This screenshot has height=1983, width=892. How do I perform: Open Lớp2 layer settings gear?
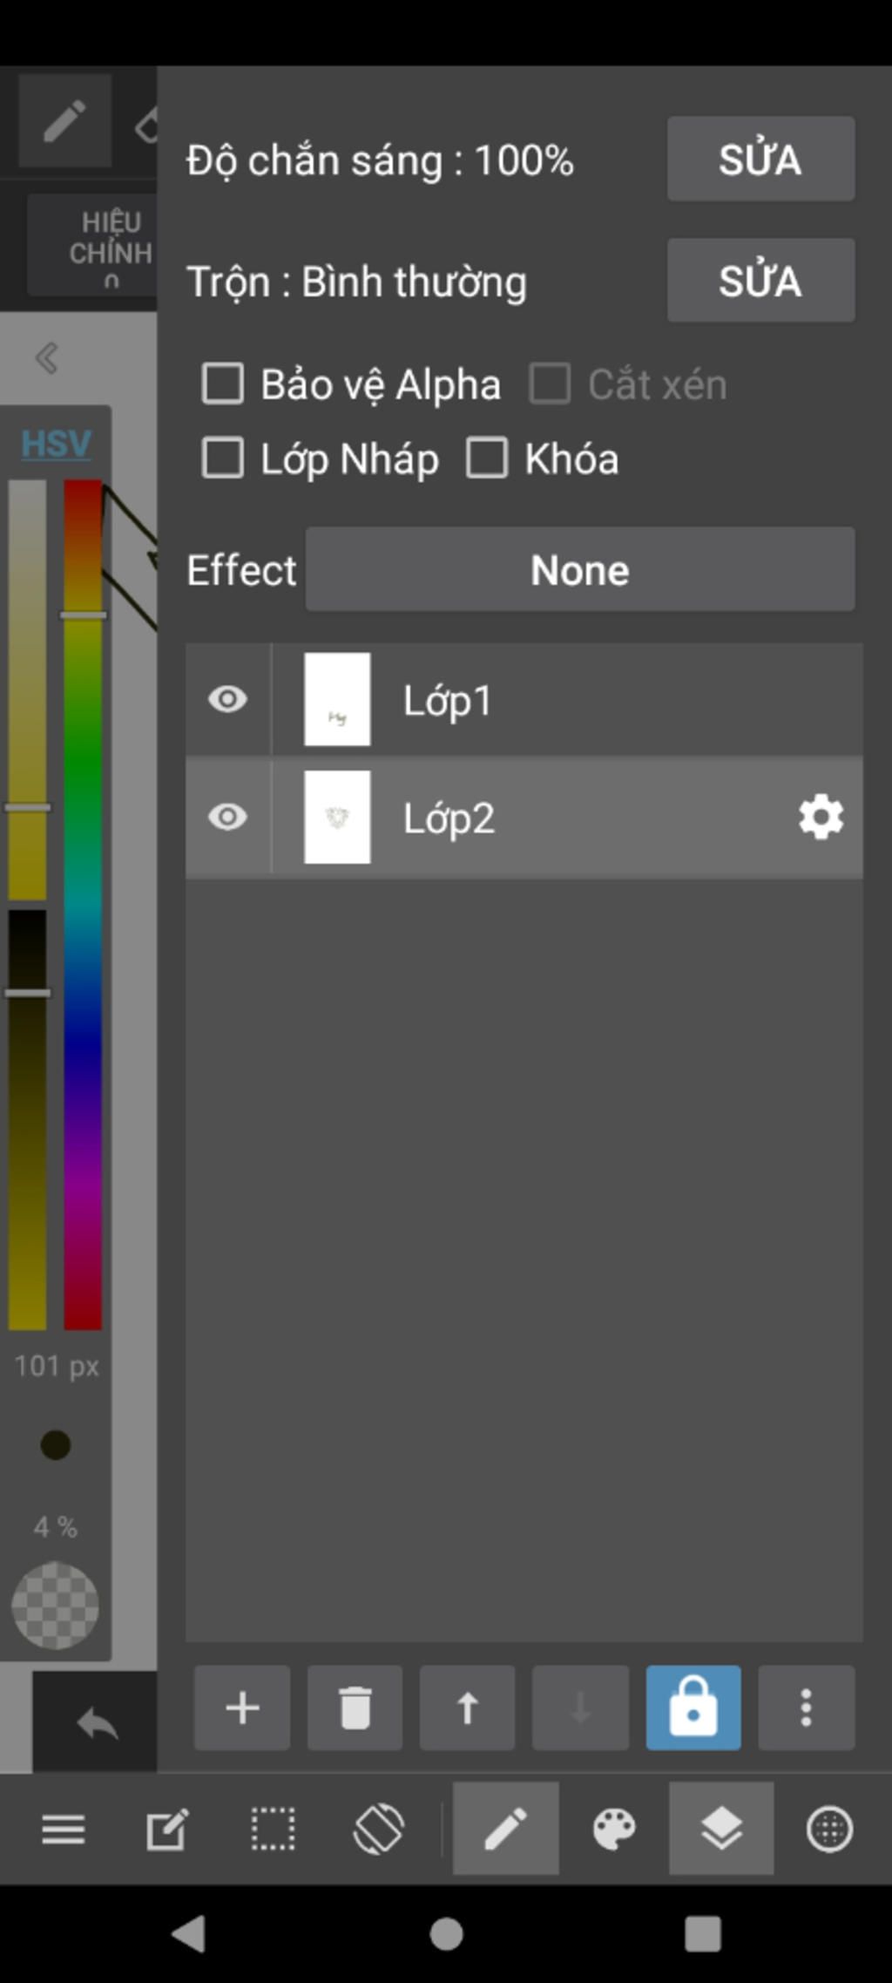point(821,818)
